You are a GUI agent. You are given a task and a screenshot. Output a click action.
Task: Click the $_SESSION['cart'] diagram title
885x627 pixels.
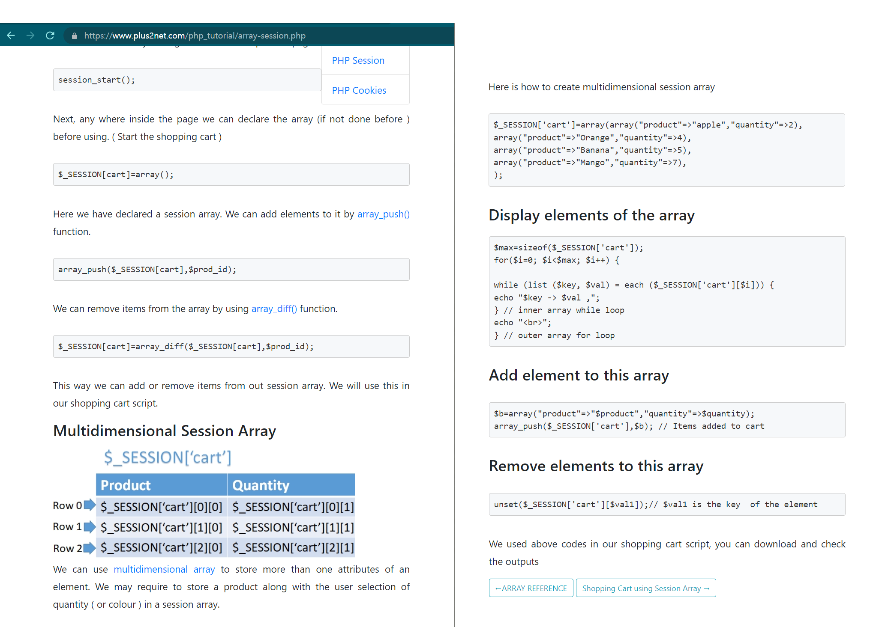pos(168,458)
